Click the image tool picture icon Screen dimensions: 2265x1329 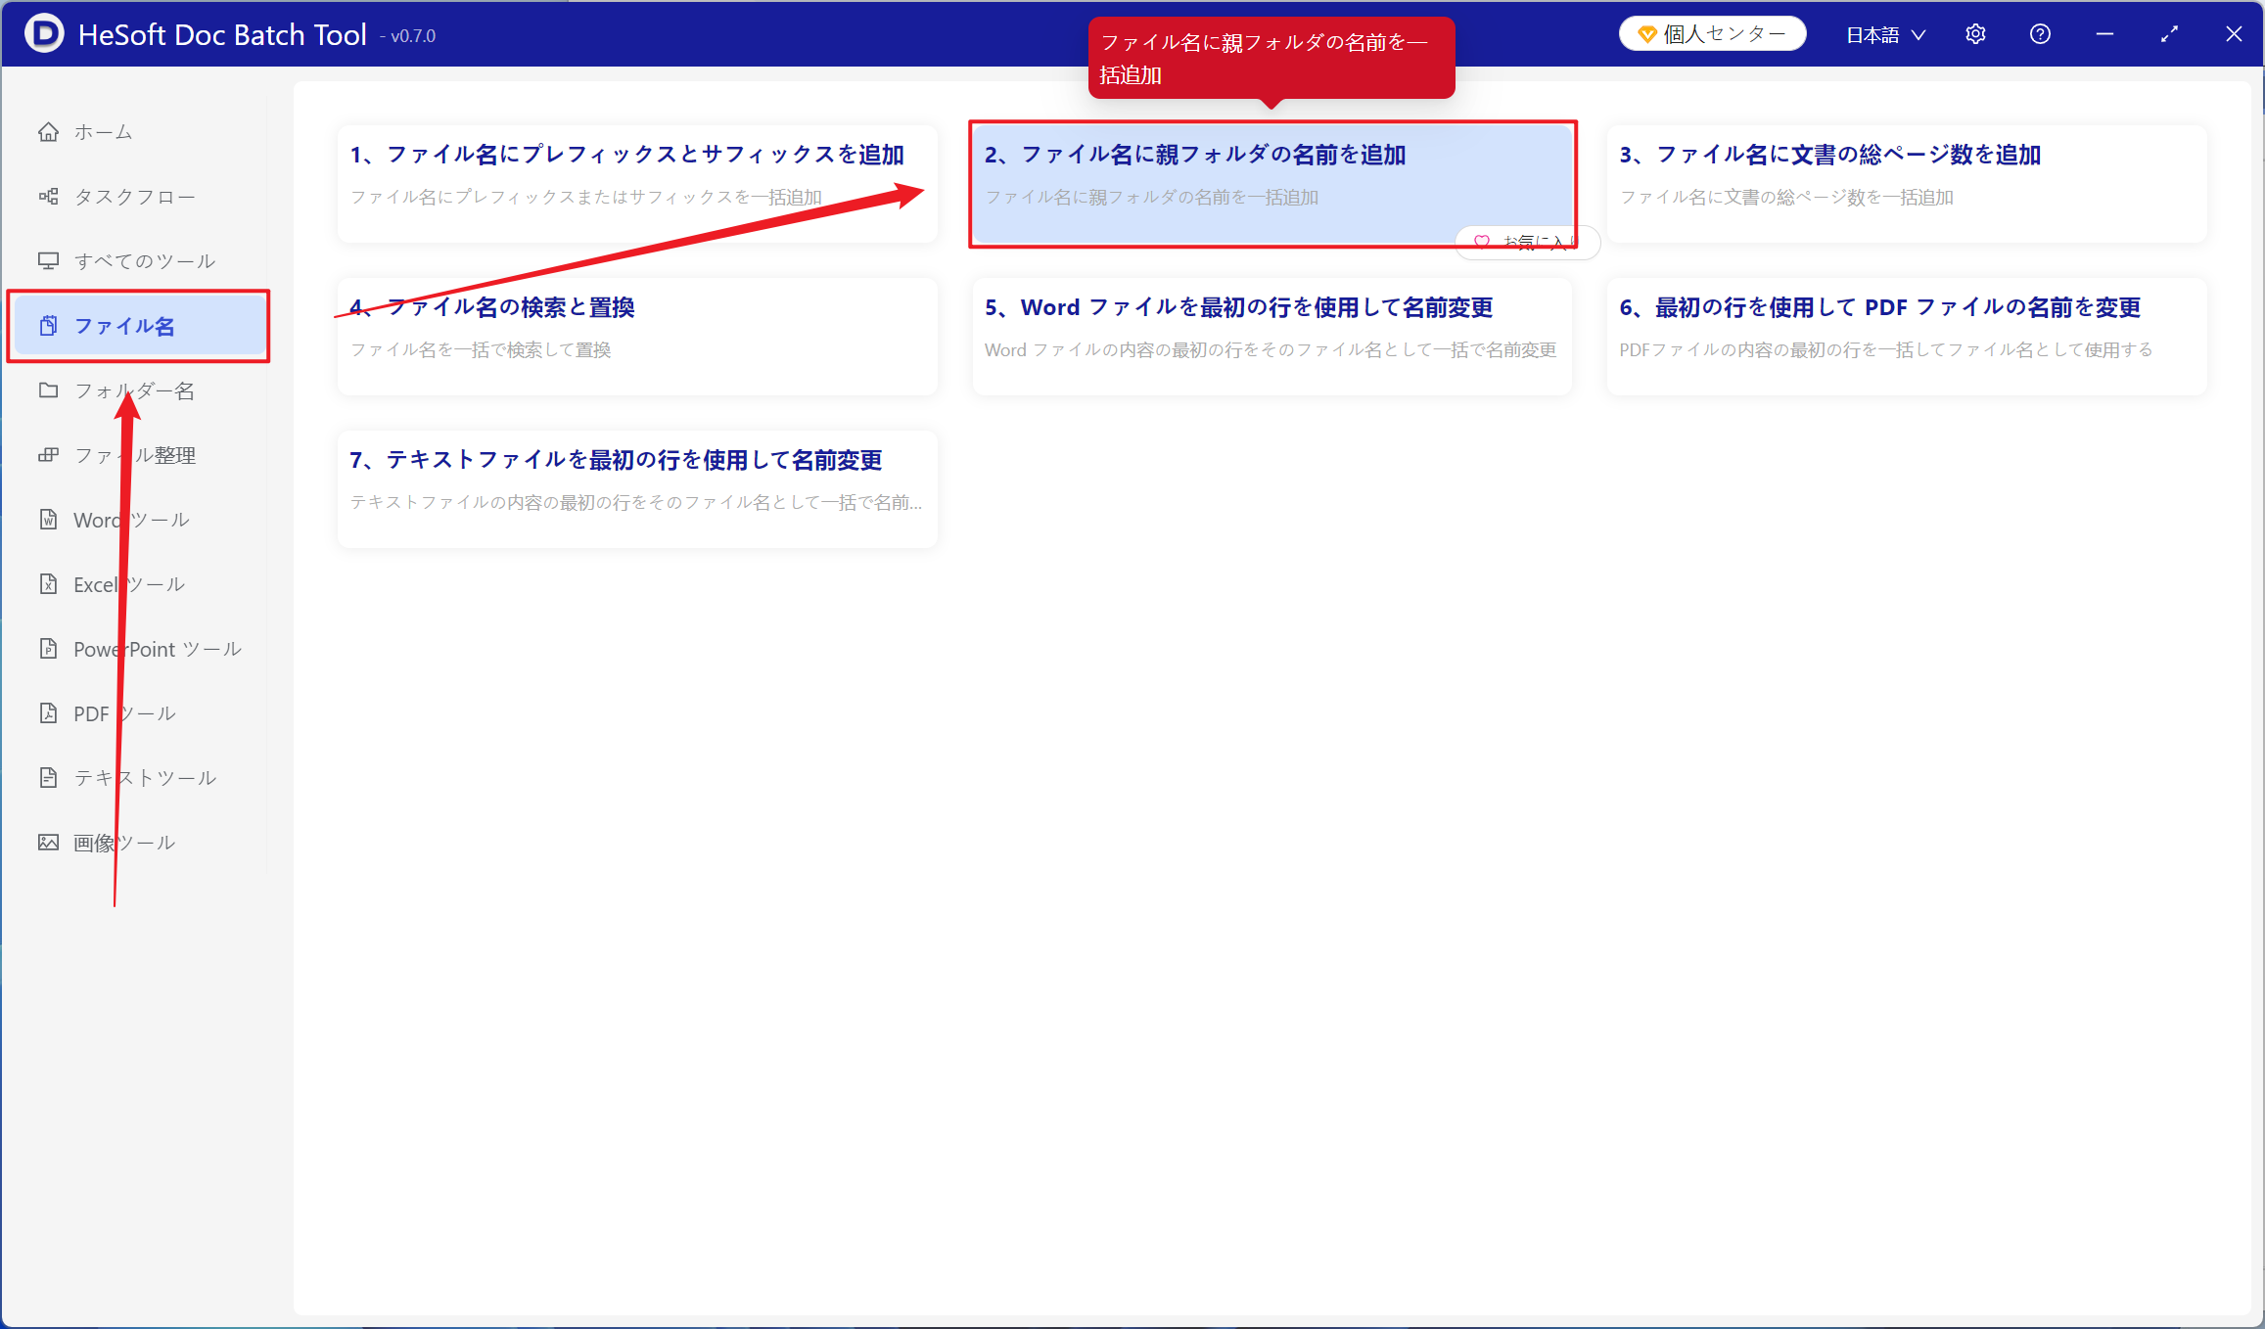point(48,843)
